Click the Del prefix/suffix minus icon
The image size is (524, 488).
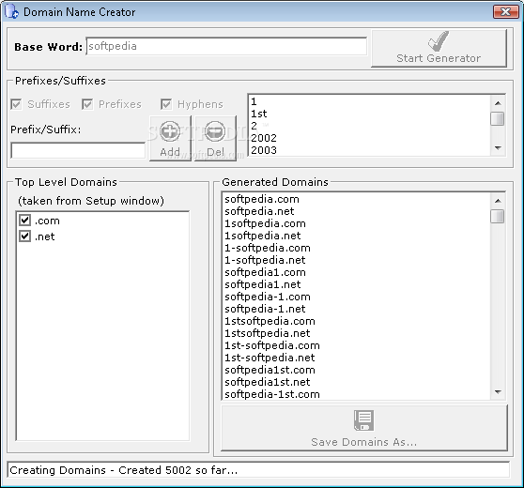pyautogui.click(x=215, y=138)
